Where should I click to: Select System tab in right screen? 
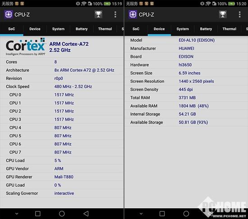[x=183, y=29]
